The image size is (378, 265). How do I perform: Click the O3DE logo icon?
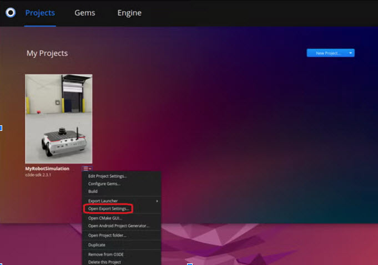point(11,13)
